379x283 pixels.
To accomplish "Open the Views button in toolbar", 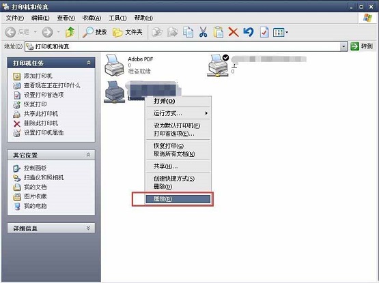I will 279,32.
